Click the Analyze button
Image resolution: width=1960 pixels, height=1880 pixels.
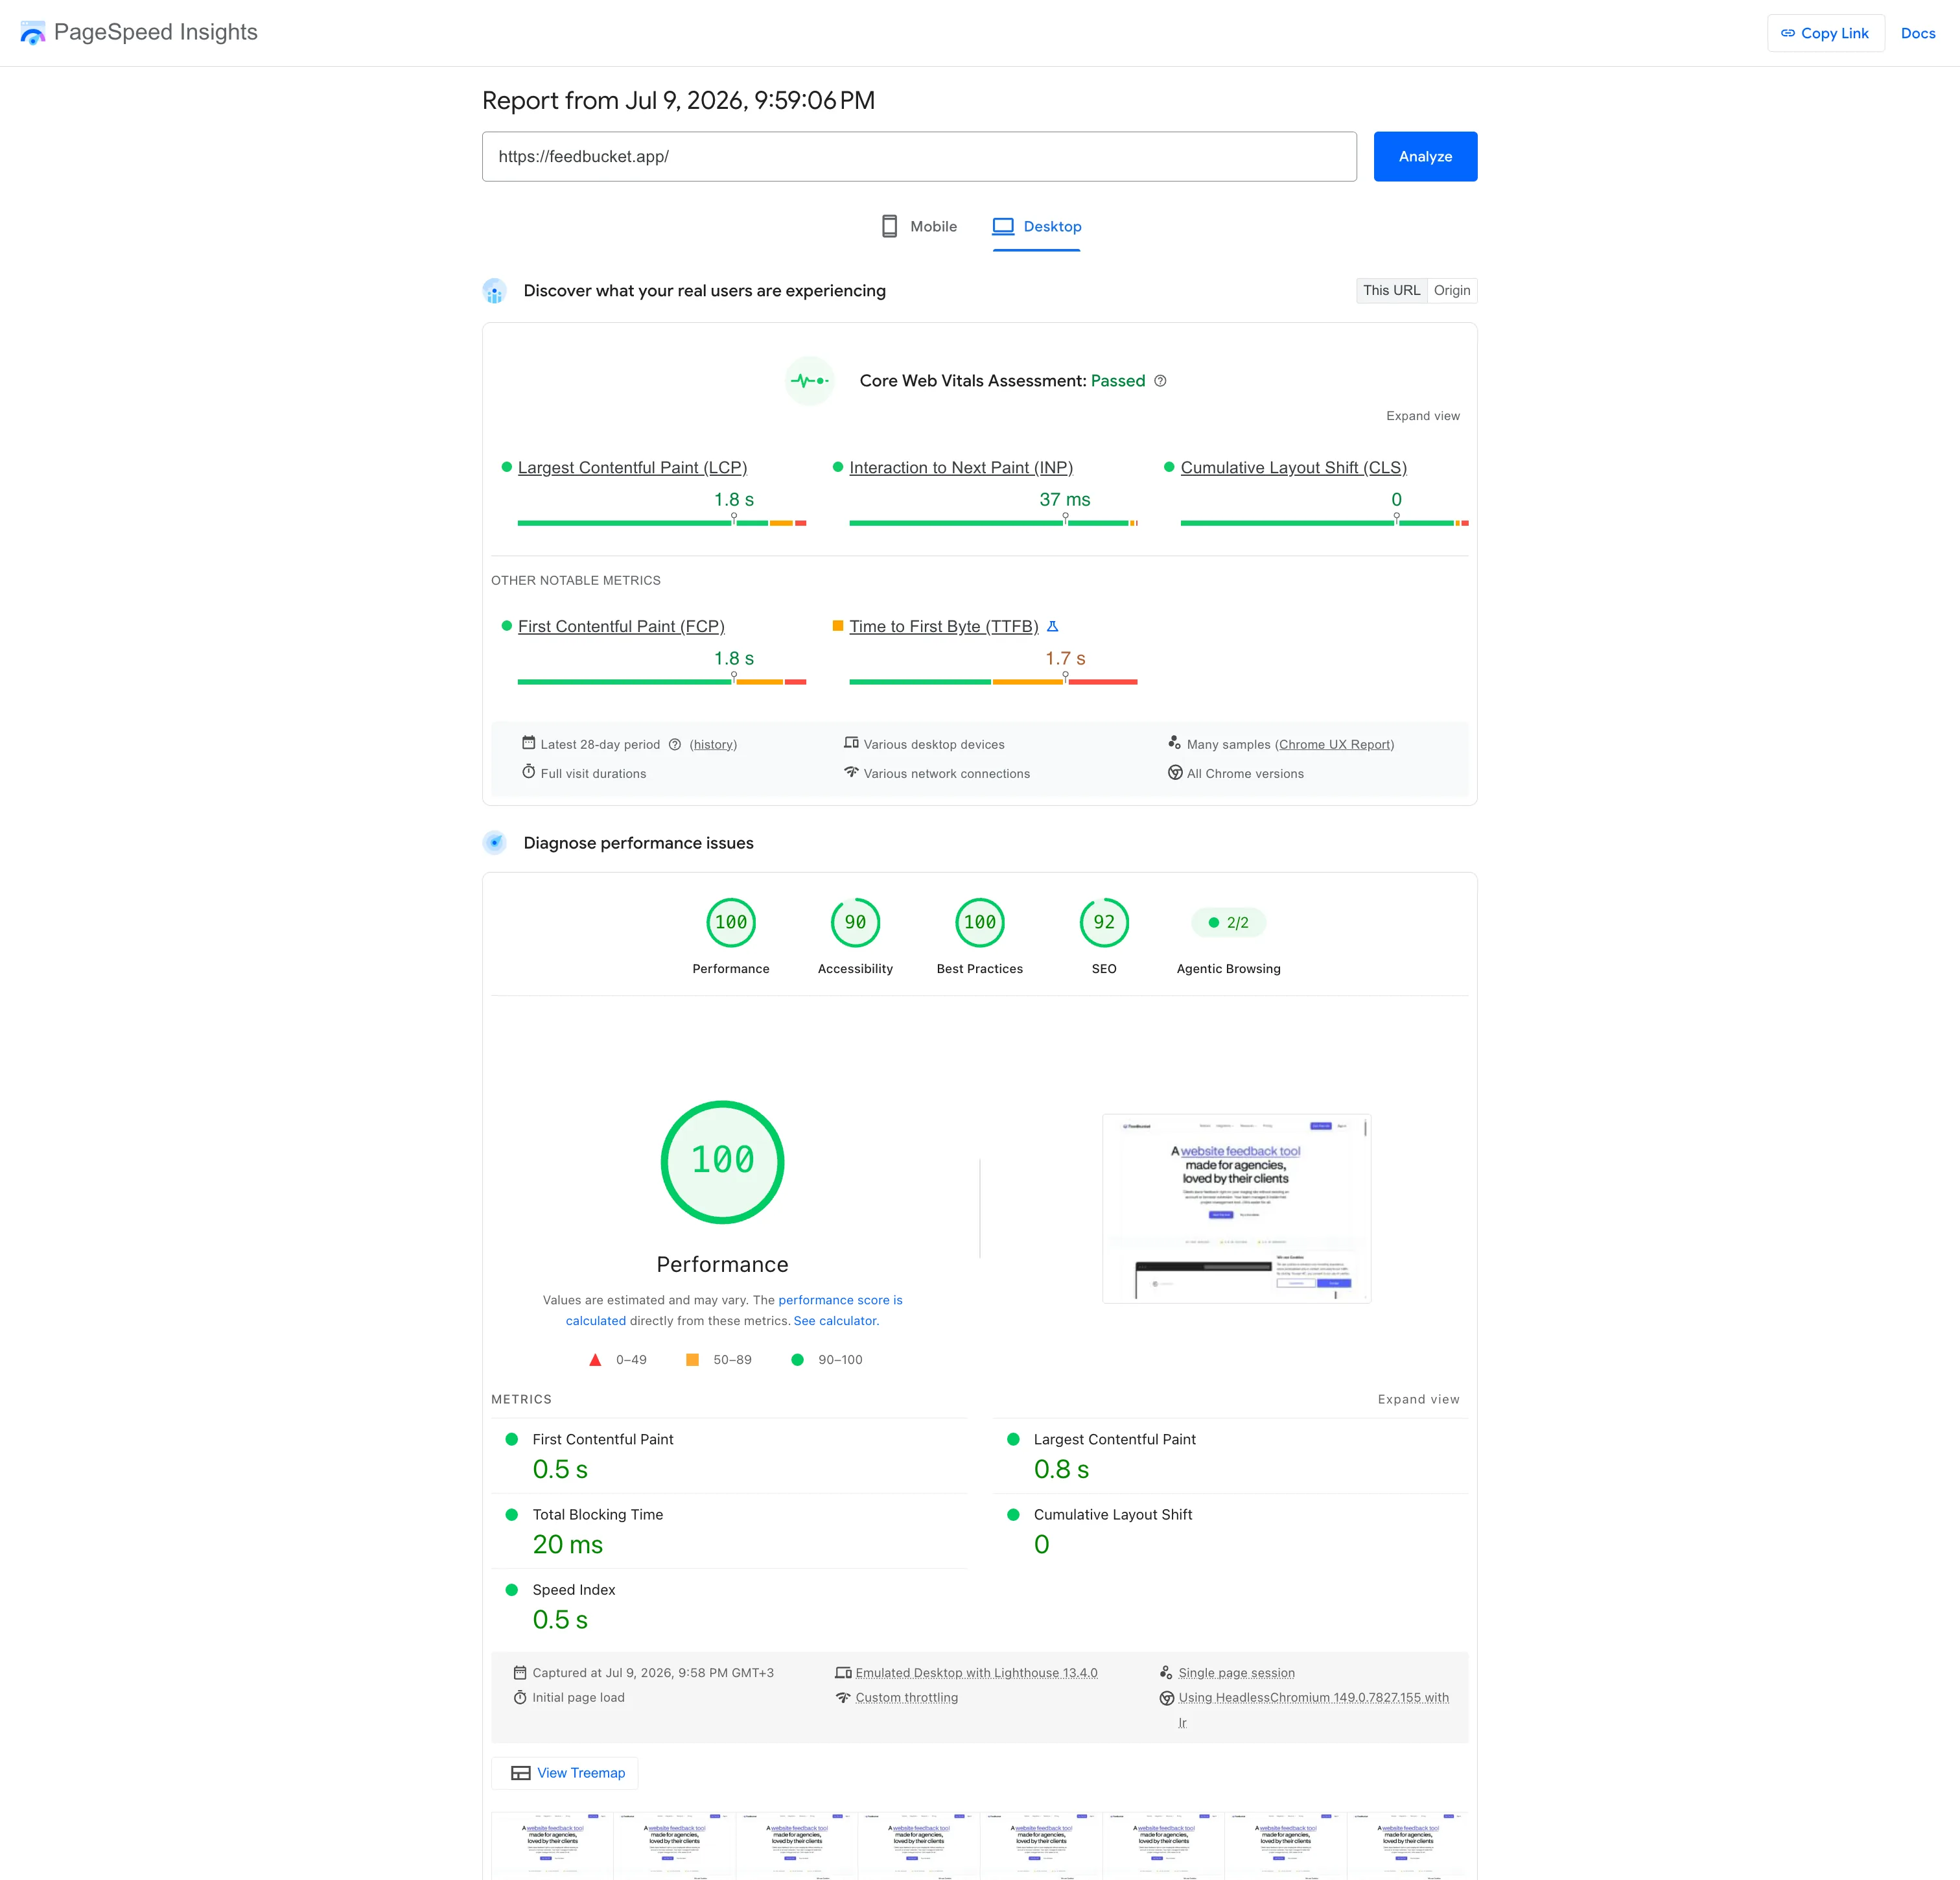click(1425, 156)
